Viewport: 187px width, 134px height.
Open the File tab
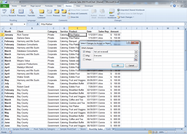tap(5, 6)
